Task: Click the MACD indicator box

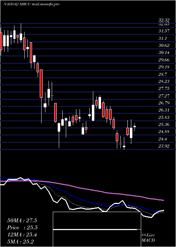Action: coord(97,229)
